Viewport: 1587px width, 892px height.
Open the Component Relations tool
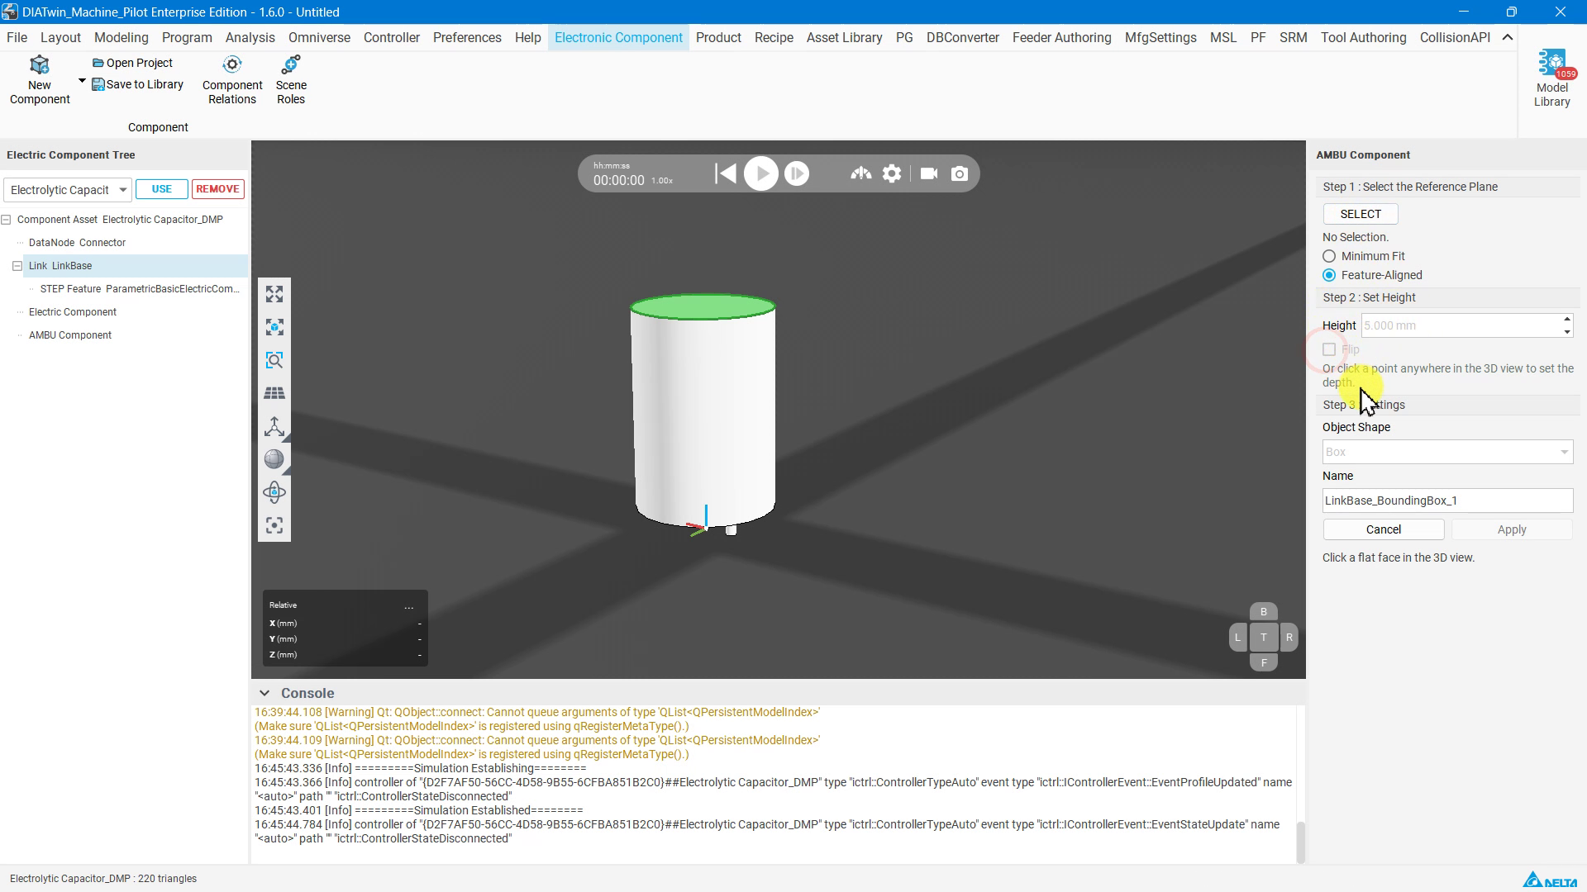pyautogui.click(x=232, y=80)
